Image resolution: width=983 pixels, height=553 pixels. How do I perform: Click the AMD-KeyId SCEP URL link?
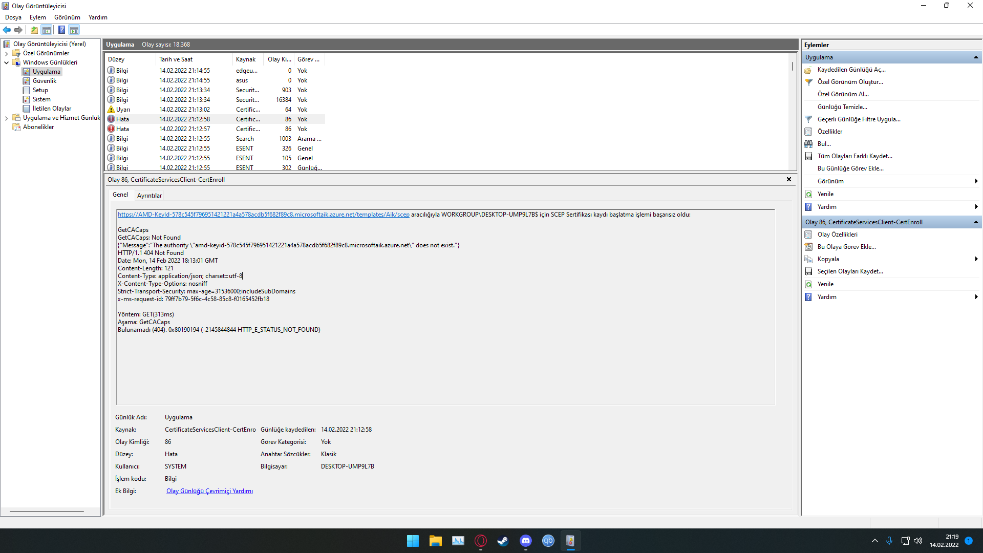point(263,215)
